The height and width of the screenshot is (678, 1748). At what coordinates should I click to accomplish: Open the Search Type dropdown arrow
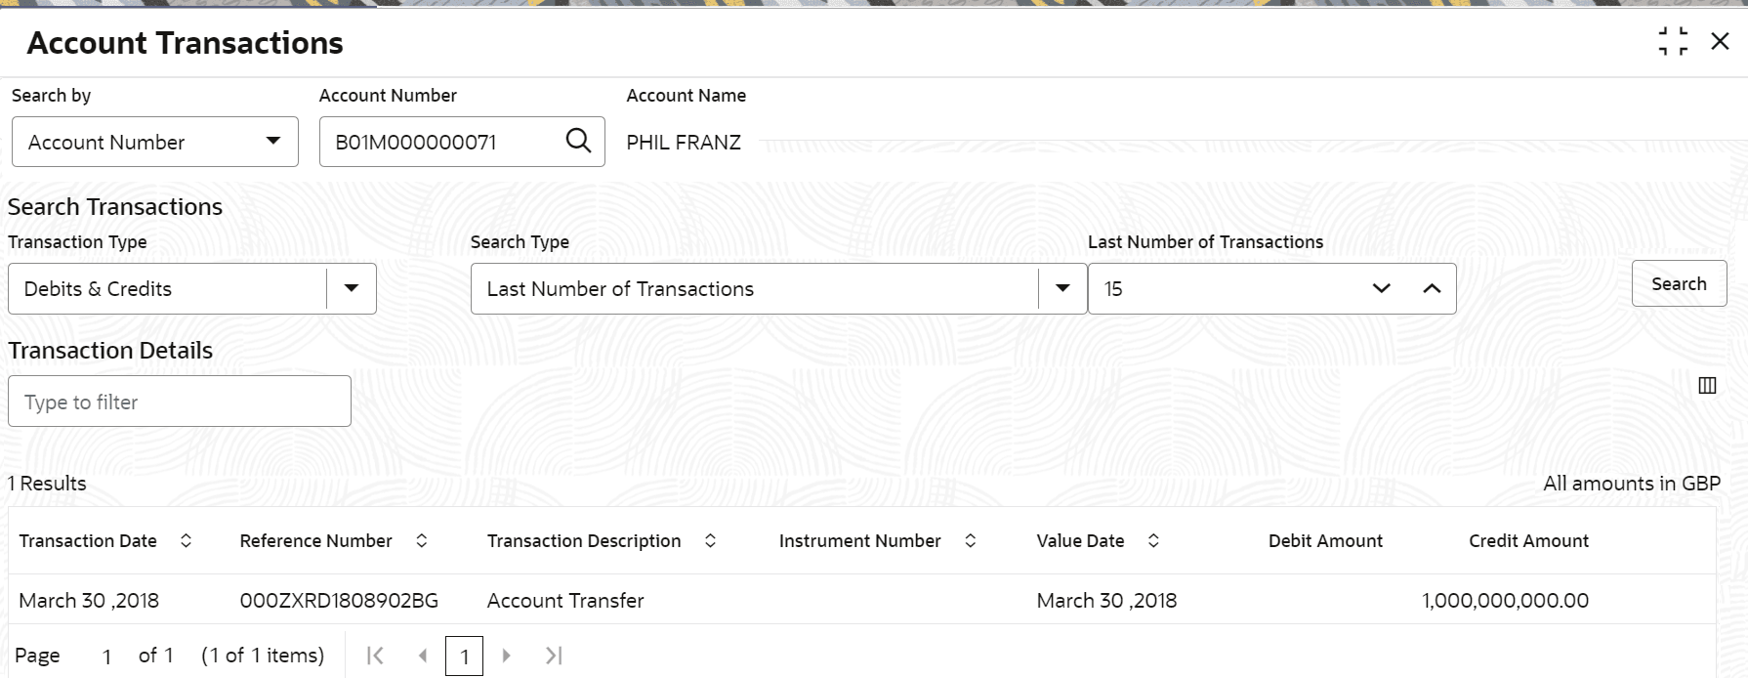click(1062, 288)
